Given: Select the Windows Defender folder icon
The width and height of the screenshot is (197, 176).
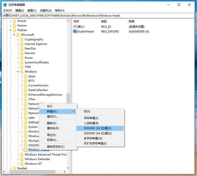Looking at the screenshot, I should [x=22, y=159].
